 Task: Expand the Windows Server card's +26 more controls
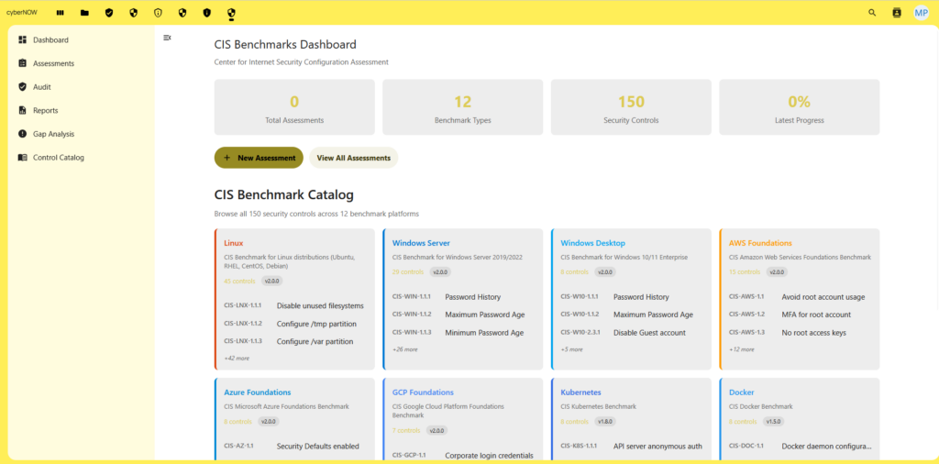click(x=404, y=349)
